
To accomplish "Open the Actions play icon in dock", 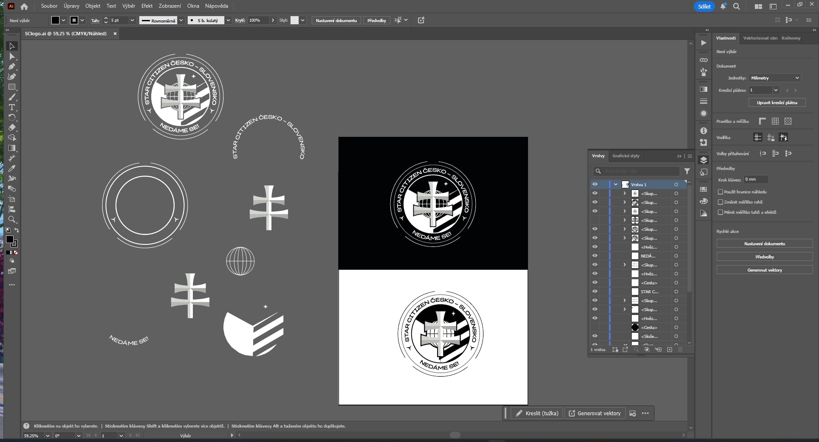I will coord(703,42).
